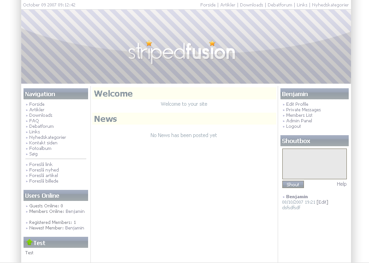
Task: Go to Links in Navigation panel
Action: click(34, 132)
